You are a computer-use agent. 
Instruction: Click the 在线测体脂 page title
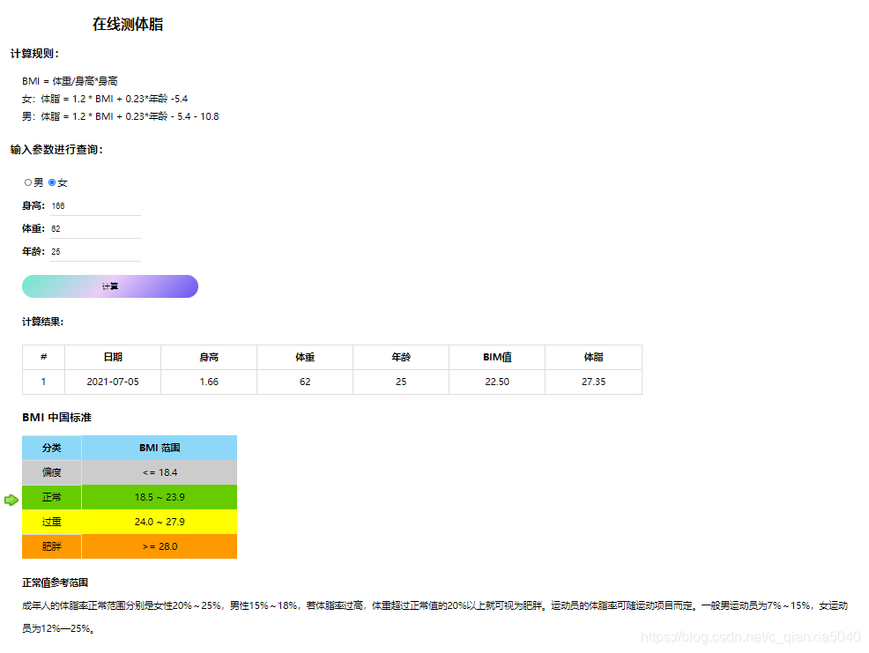128,24
